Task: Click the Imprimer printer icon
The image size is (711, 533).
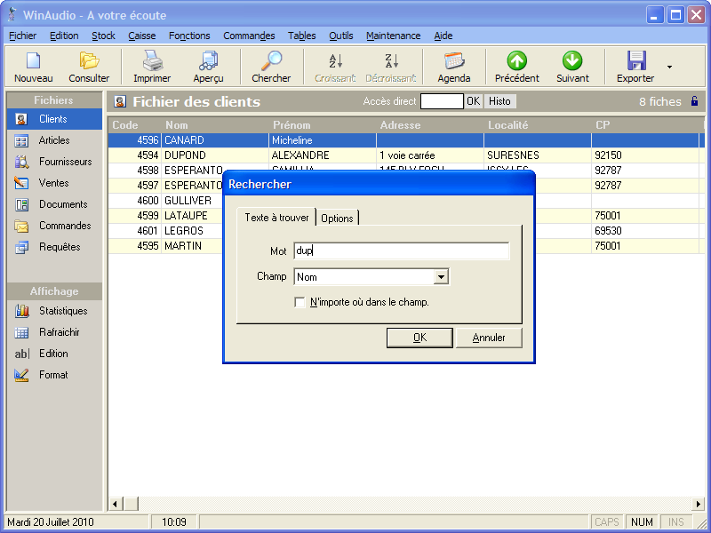Action: click(152, 61)
